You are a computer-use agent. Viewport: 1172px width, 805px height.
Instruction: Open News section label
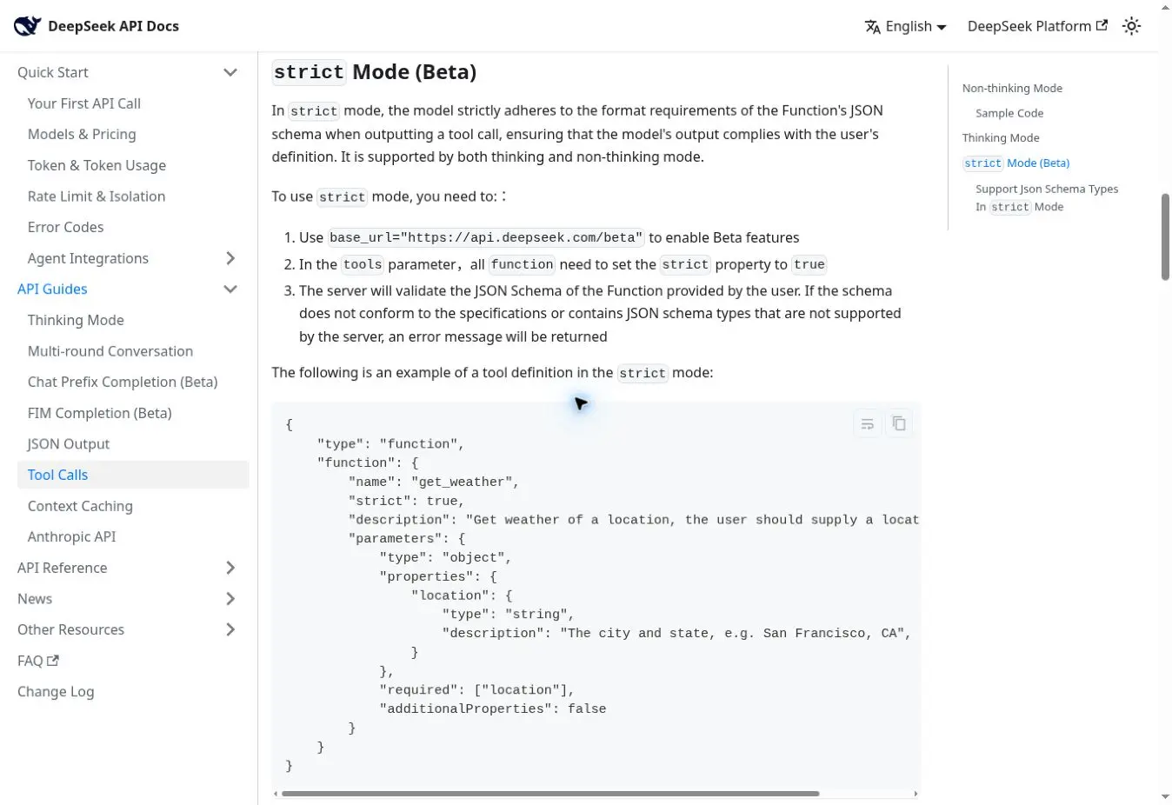(x=35, y=599)
